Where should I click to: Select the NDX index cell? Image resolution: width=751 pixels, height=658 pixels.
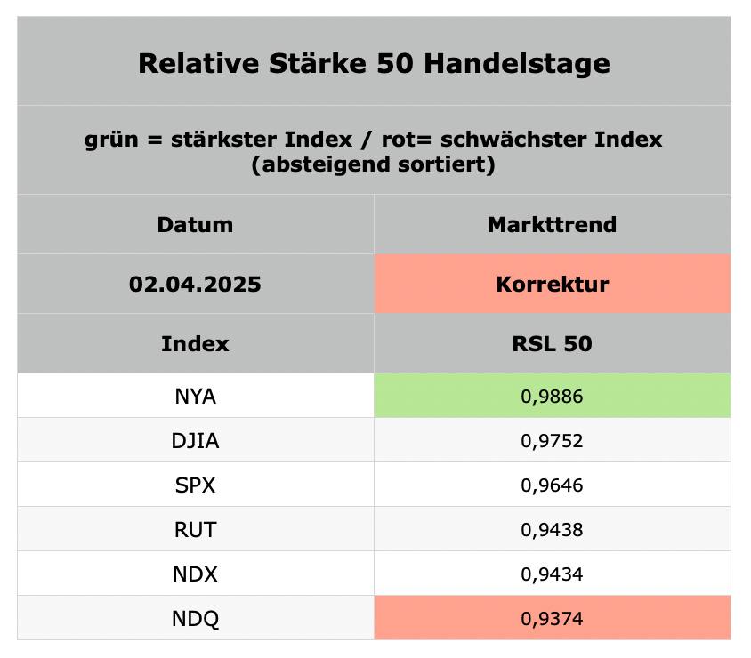click(x=195, y=574)
